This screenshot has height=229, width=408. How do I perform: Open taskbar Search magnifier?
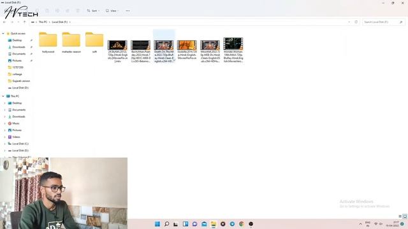tap(167, 224)
